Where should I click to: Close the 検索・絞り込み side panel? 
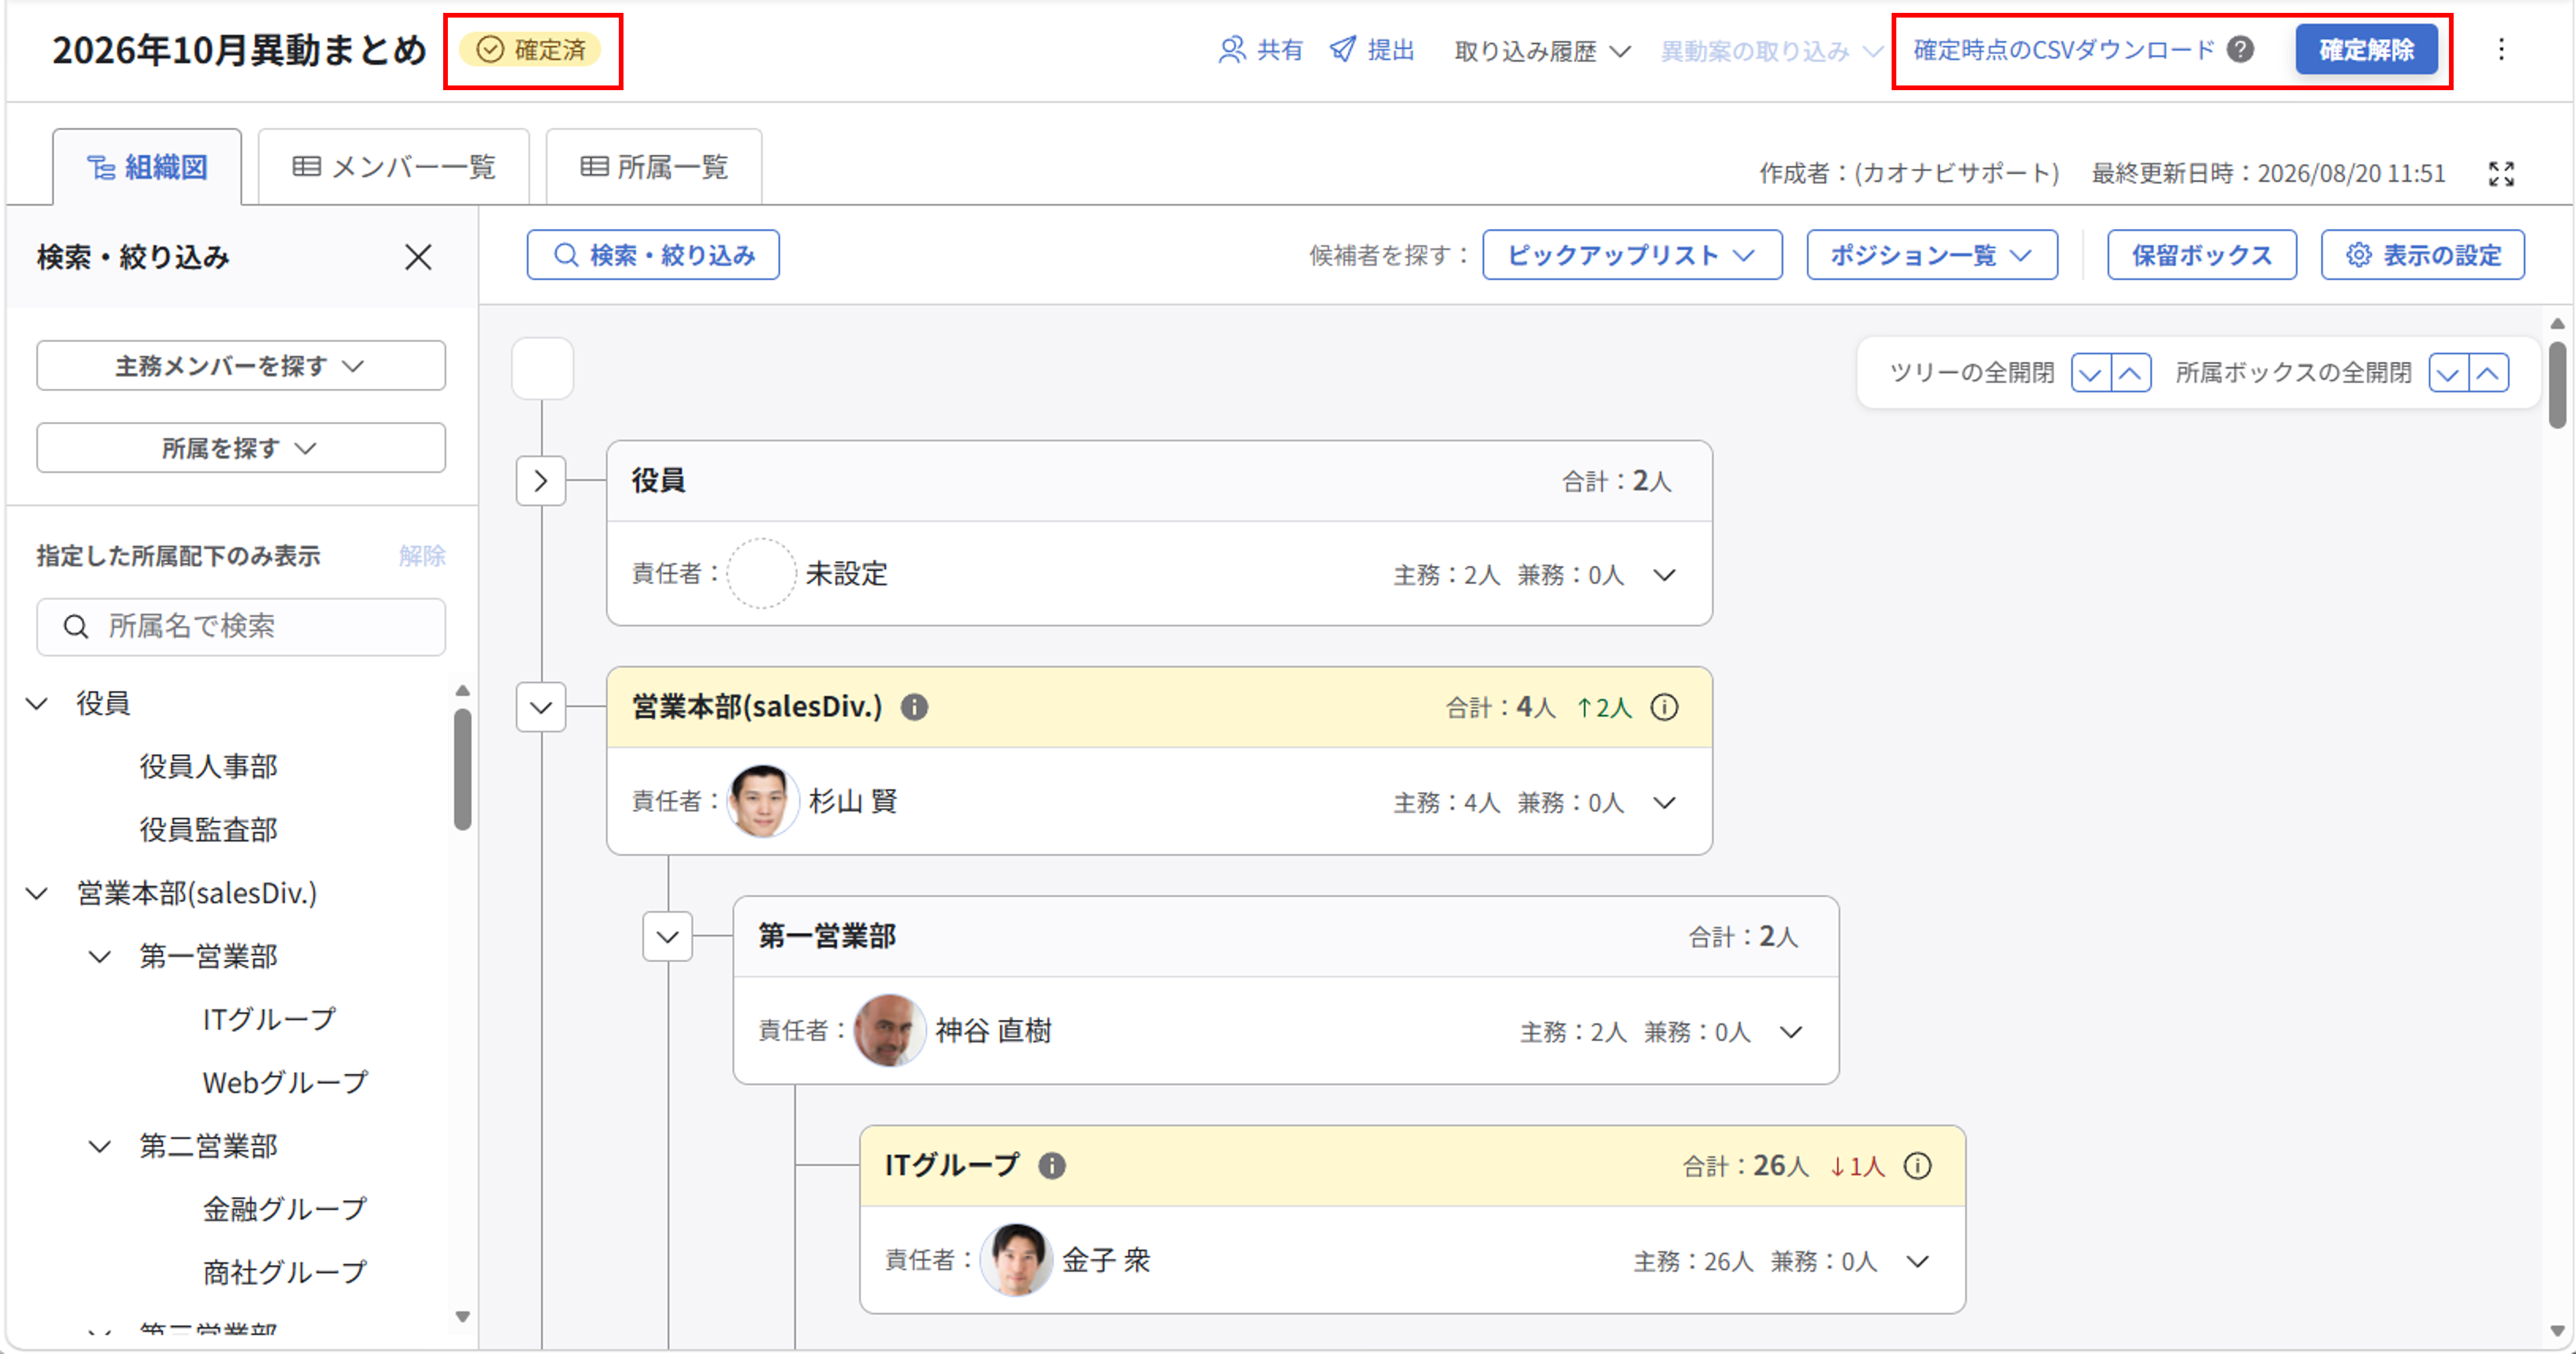(418, 257)
